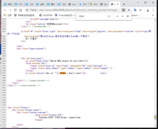Click the 应用 apps label
Viewport: 158px width, 129px height.
9,15
